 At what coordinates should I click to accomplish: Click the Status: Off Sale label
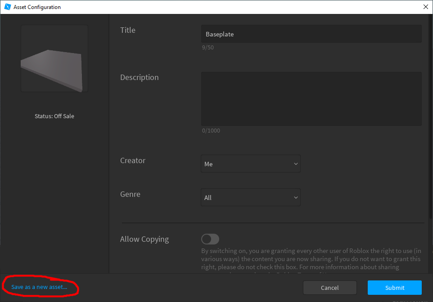54,116
